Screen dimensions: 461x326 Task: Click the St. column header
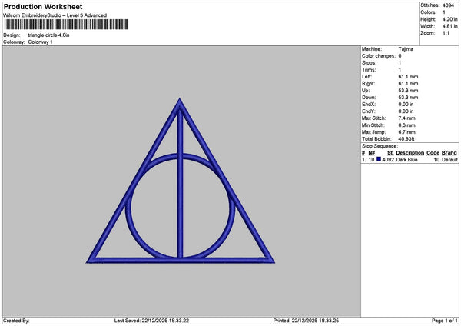point(390,153)
